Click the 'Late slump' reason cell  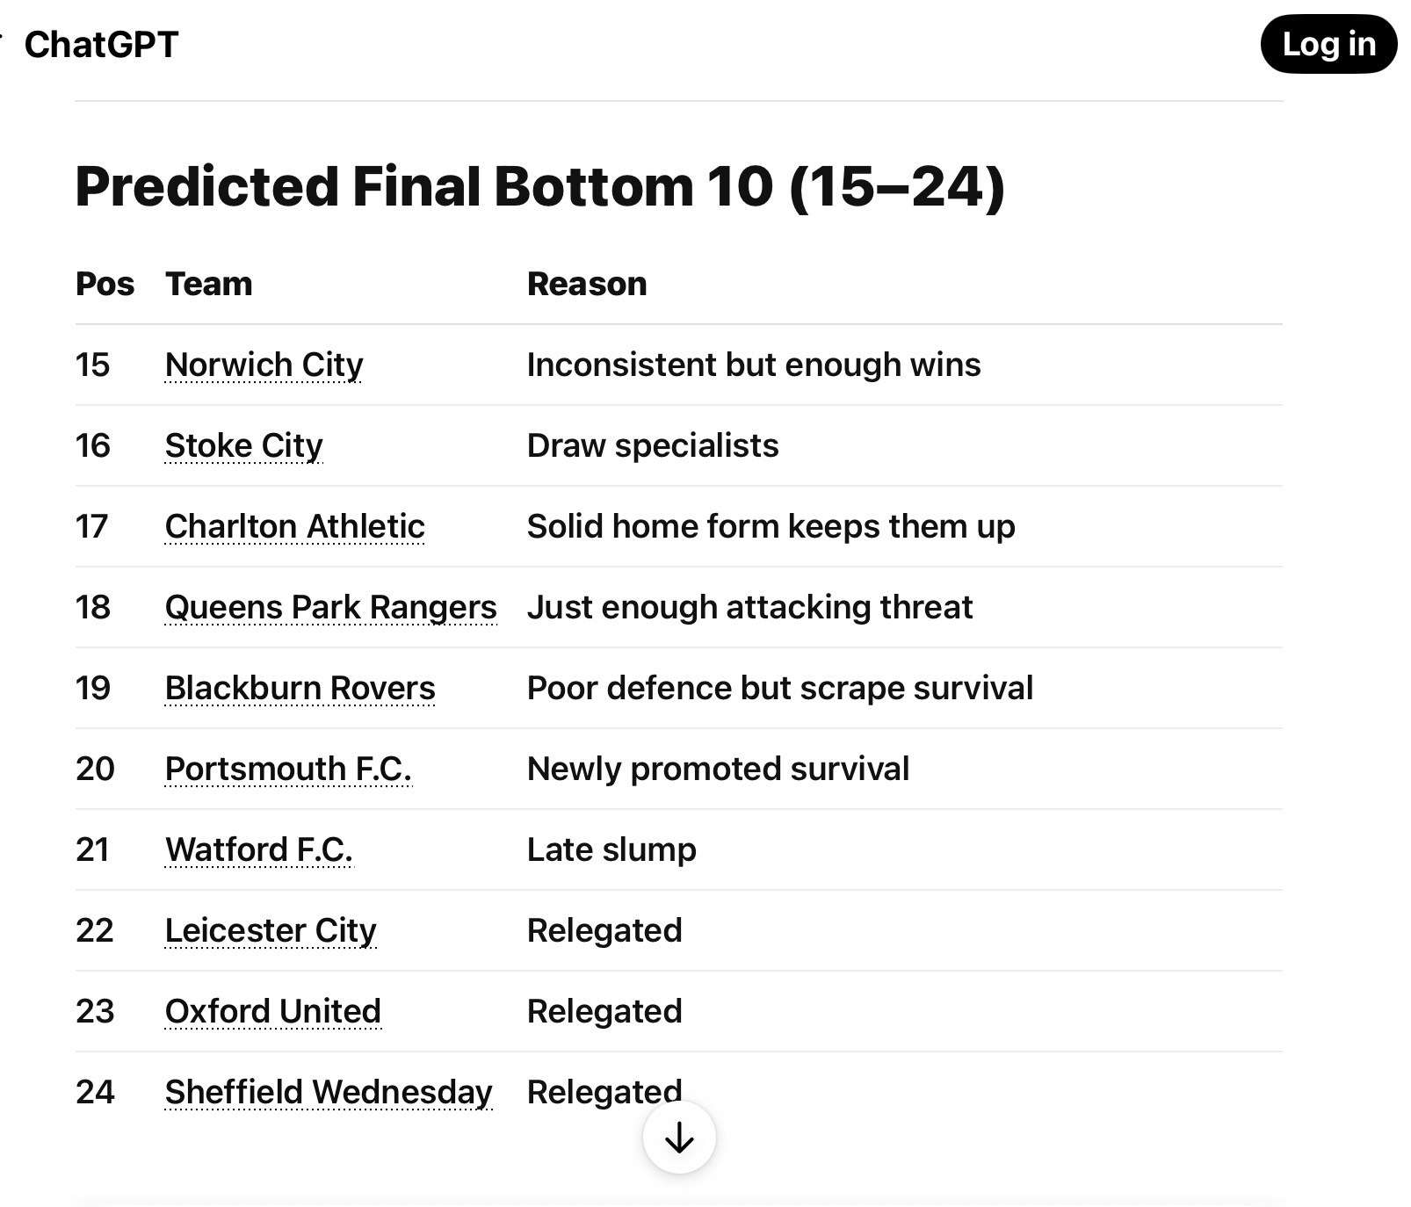611,849
